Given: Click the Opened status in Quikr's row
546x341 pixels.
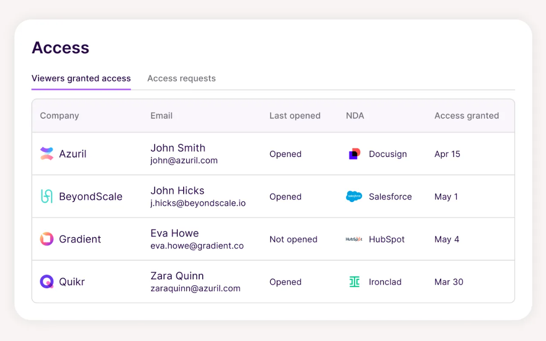Looking at the screenshot, I should coord(285,282).
